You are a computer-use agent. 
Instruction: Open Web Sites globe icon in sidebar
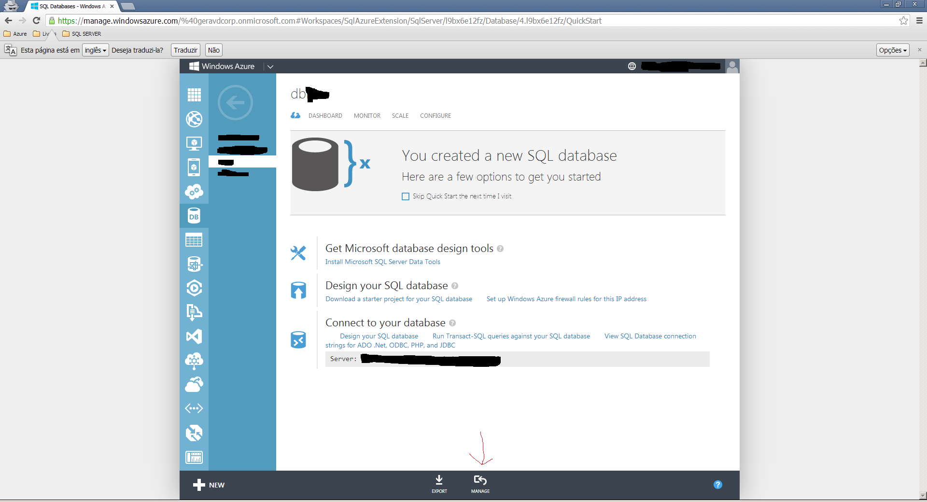tap(194, 119)
